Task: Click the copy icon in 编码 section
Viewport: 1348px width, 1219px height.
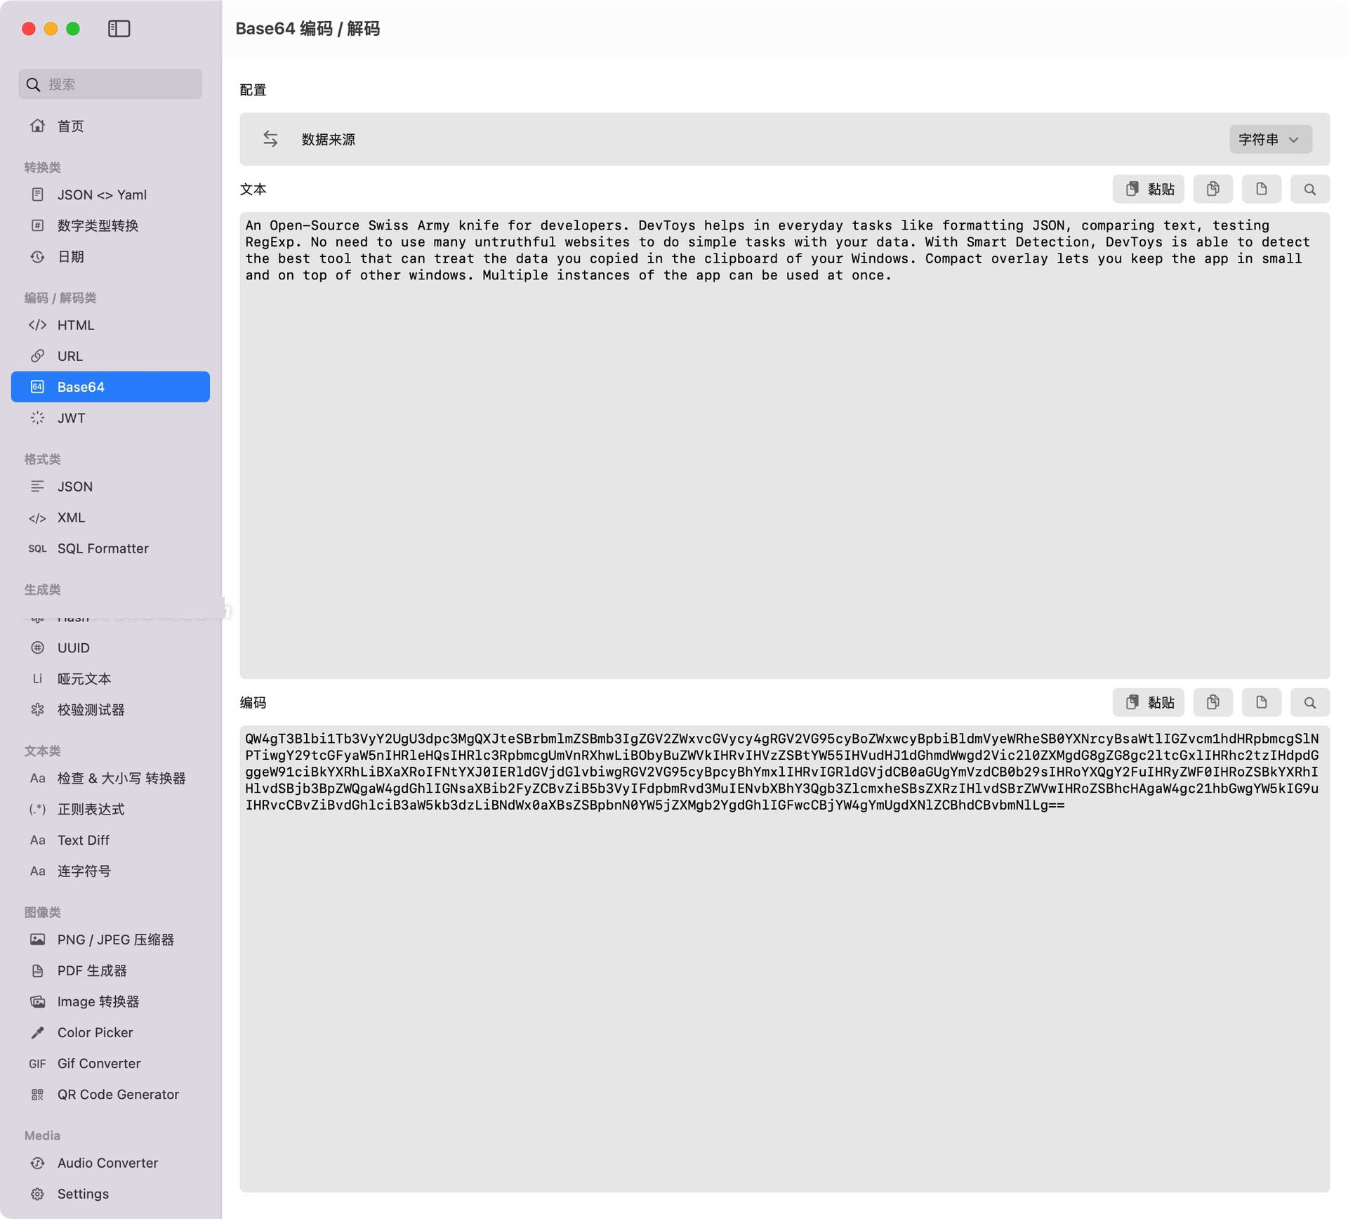Action: click(1213, 702)
